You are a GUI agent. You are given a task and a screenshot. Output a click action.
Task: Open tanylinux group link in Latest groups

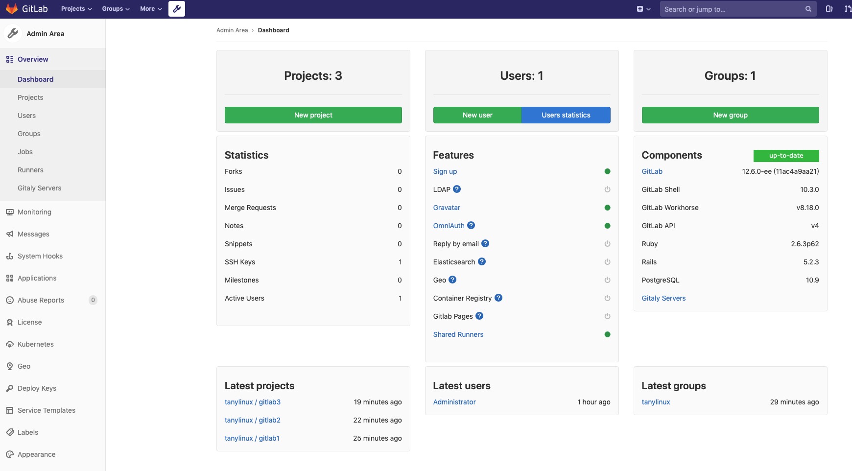pyautogui.click(x=656, y=402)
